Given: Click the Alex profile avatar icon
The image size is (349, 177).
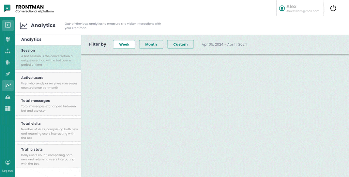Looking at the screenshot, I should tap(282, 8).
